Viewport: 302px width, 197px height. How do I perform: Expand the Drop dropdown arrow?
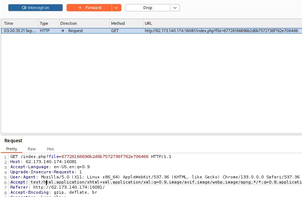[x=175, y=8]
